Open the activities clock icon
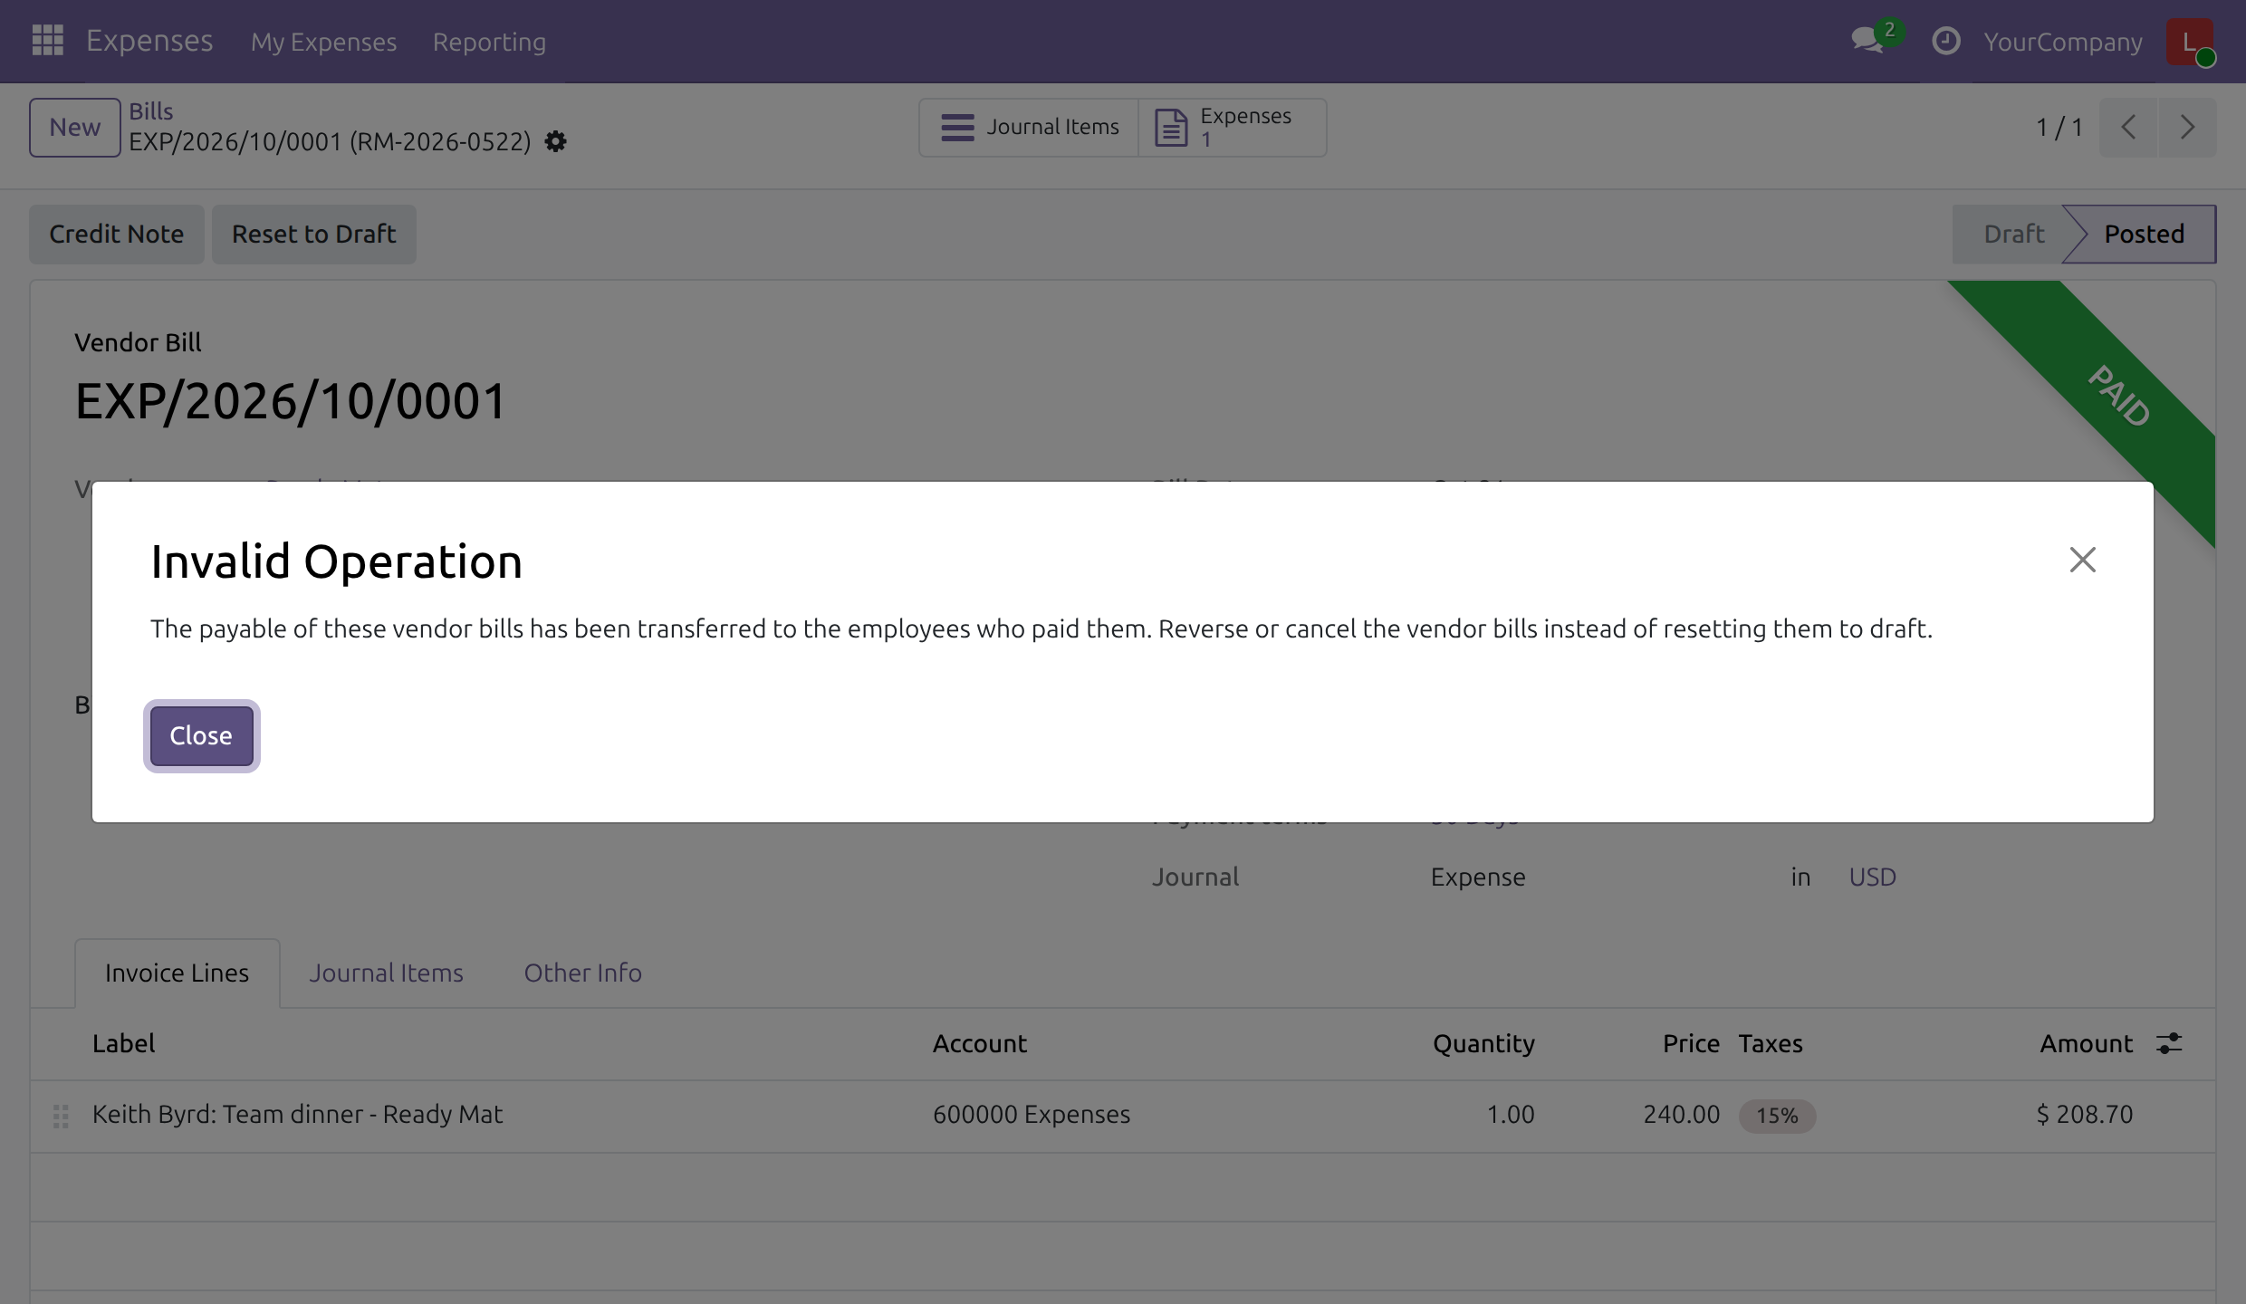Screen dimensions: 2246x1304 (1945, 42)
